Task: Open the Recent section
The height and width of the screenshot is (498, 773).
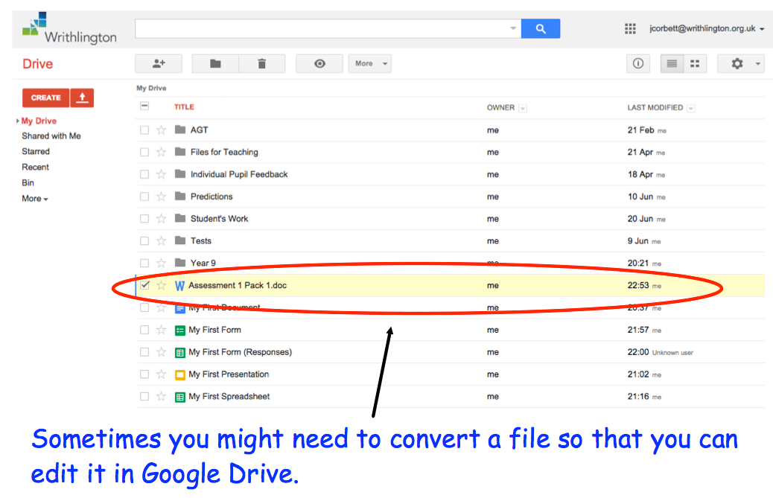Action: 35,167
